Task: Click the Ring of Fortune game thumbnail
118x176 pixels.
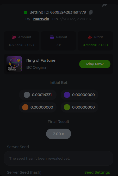Action: coord(14,64)
